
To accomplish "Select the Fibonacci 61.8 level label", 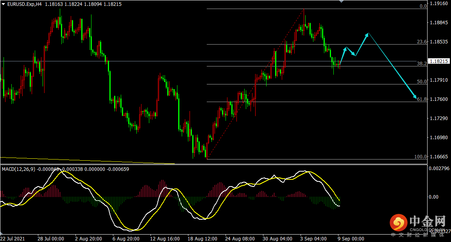I will [x=422, y=99].
